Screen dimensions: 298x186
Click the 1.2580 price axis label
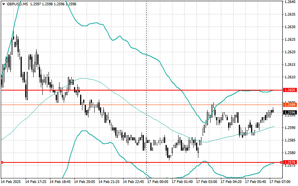click(290, 153)
